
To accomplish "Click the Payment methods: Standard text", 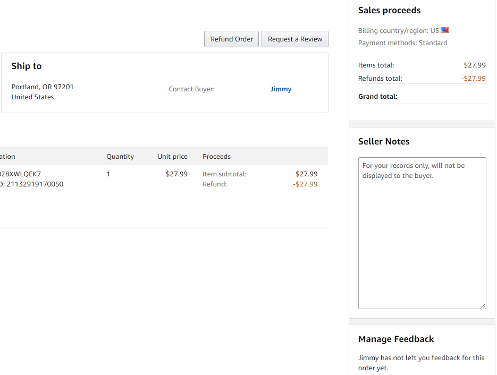I will coord(402,43).
